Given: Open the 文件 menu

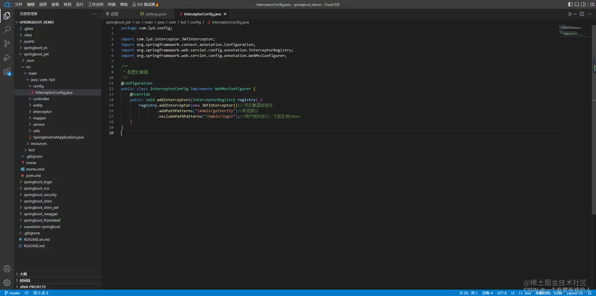Looking at the screenshot, I should (19, 4).
